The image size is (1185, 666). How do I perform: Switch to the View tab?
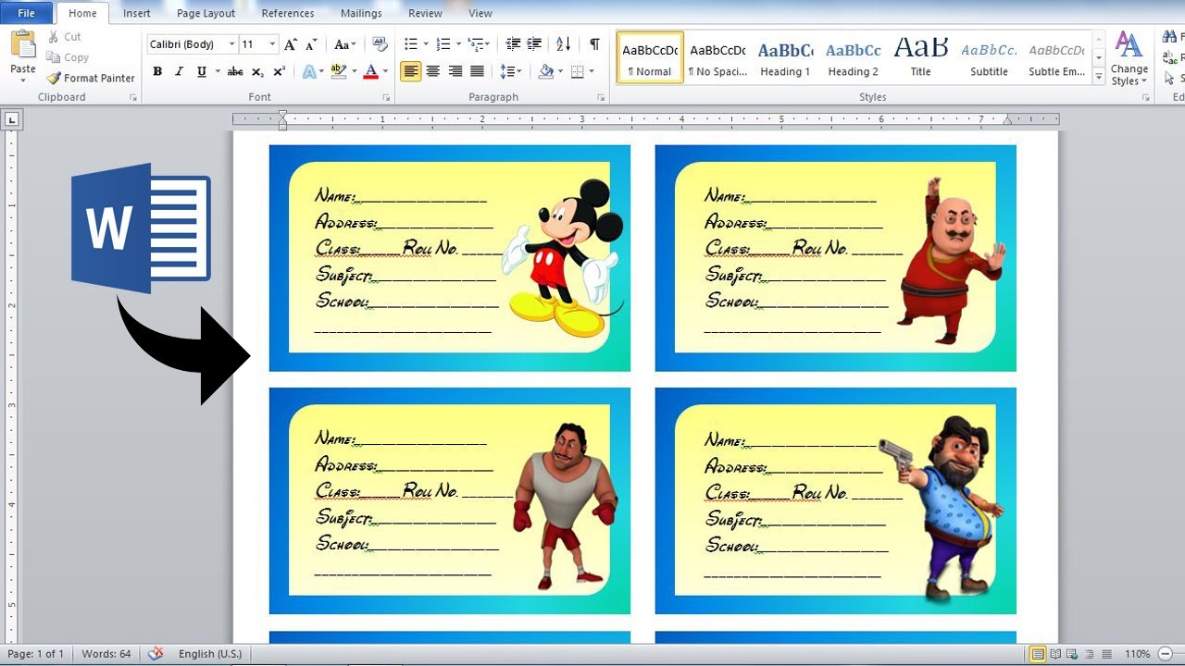click(480, 13)
